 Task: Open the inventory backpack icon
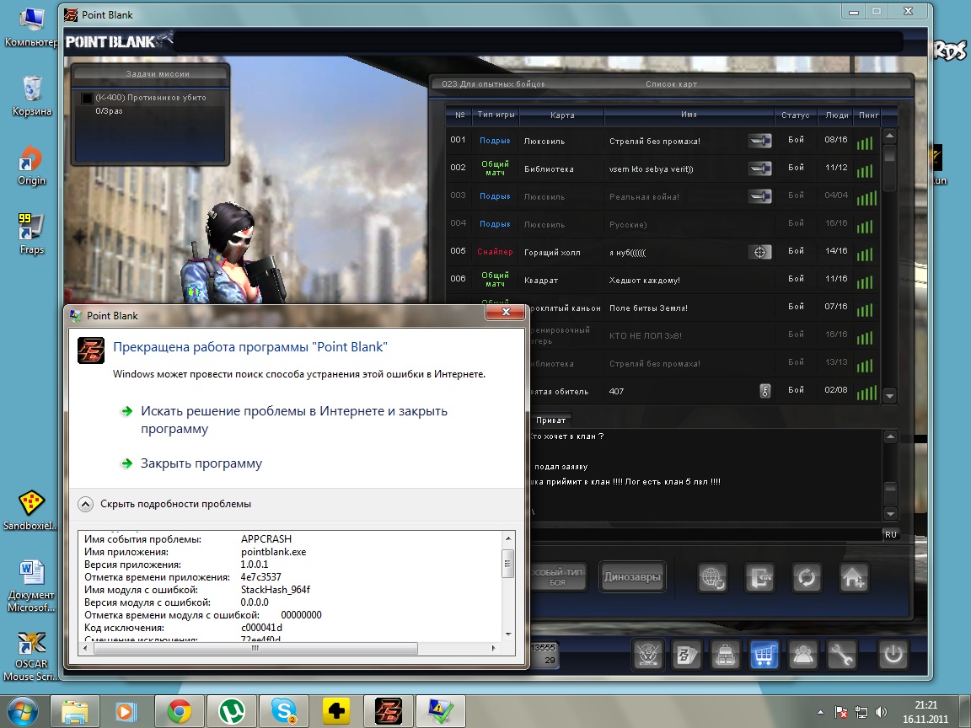[x=723, y=654]
